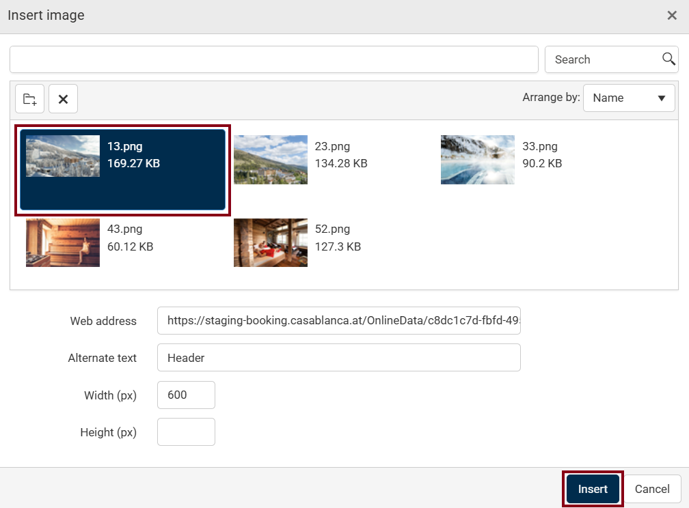Click the 13.png file name
Screen dimensions: 689x508
[125, 146]
